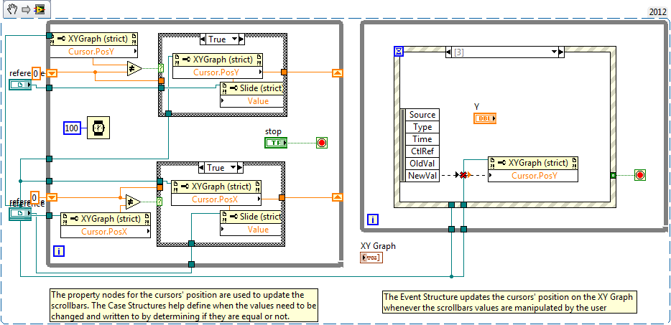Click the right comment about Event Structure

point(508,302)
